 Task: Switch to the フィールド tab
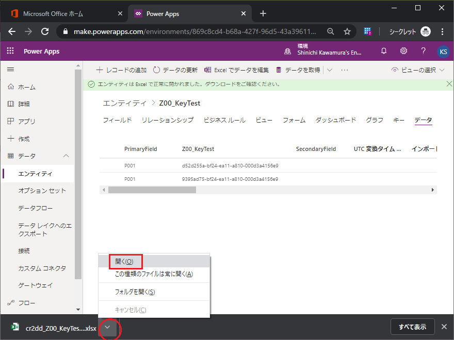point(117,120)
